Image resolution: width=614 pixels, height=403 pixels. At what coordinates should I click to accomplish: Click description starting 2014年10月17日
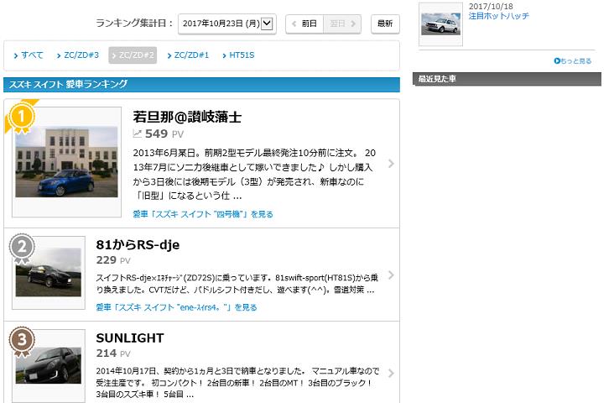[237, 382]
